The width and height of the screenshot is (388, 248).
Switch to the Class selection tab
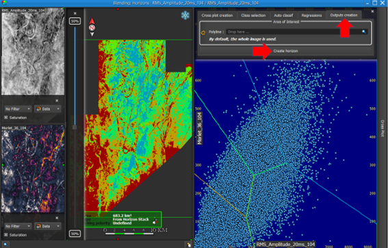[253, 15]
